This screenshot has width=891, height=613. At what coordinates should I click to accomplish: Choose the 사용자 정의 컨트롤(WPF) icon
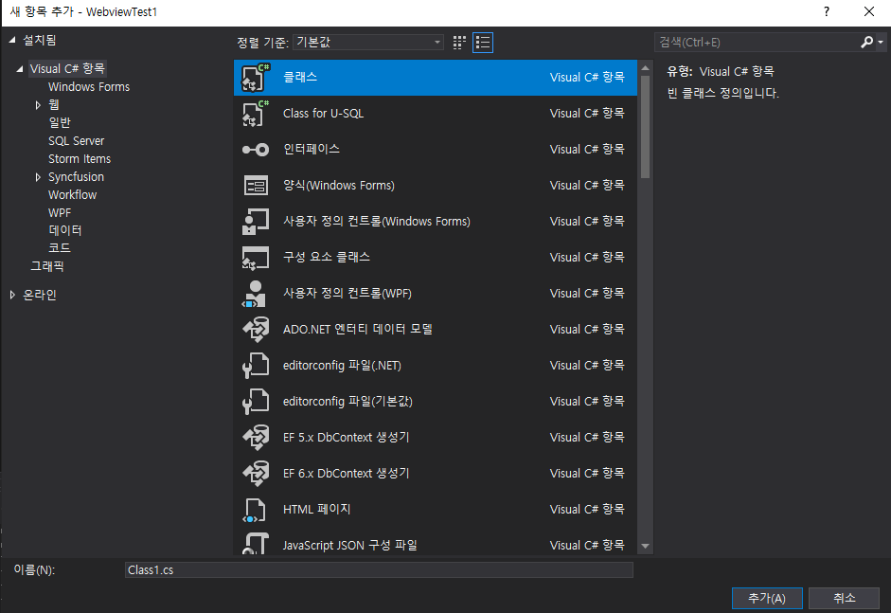pos(255,294)
